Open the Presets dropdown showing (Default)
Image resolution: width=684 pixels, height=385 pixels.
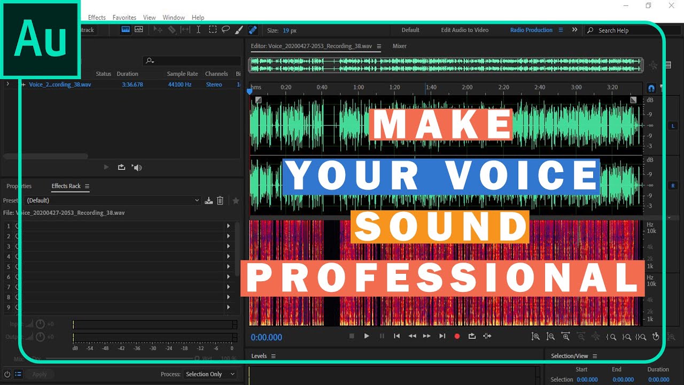point(113,201)
